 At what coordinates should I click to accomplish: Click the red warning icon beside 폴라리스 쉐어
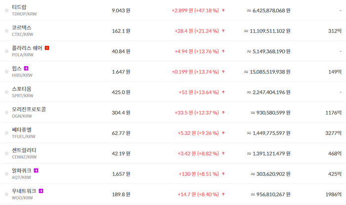[47, 48]
